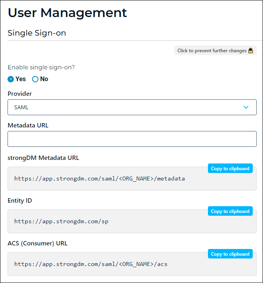This screenshot has width=263, height=283.
Task: Click the 'strongDM Metadata URL' label
Action: 43,158
